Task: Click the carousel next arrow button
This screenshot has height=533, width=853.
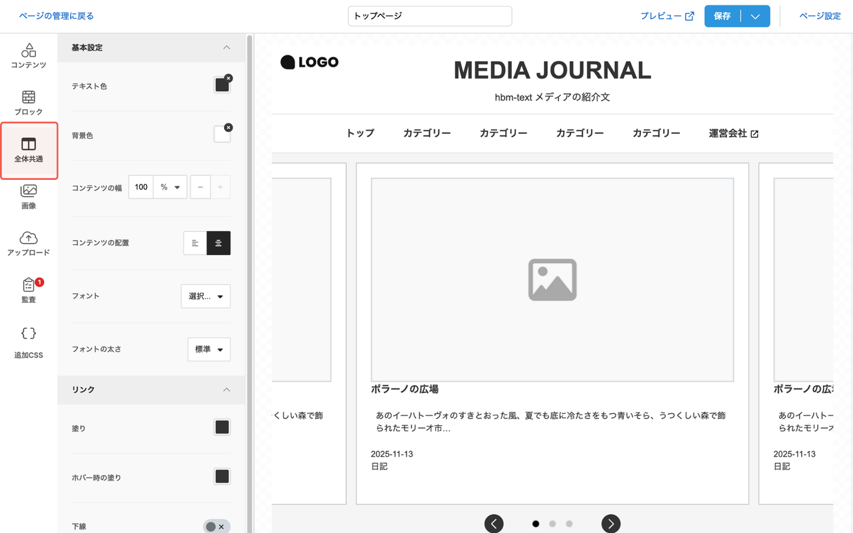Action: pos(610,524)
